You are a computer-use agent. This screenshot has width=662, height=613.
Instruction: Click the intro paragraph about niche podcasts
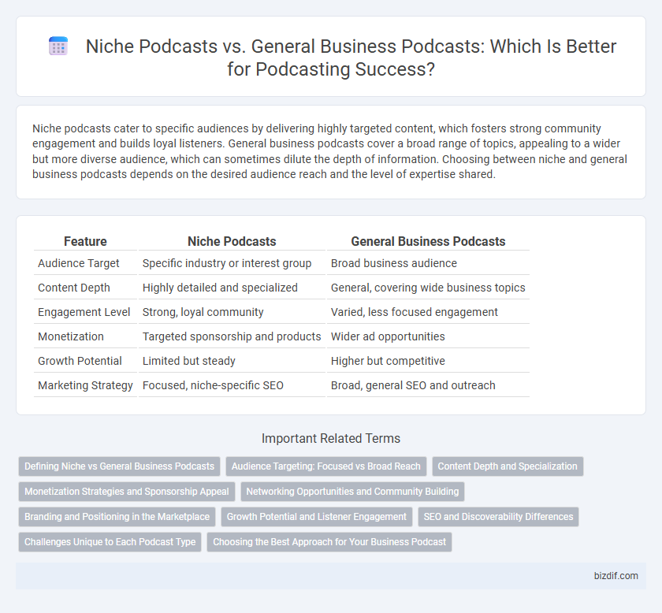pos(329,151)
